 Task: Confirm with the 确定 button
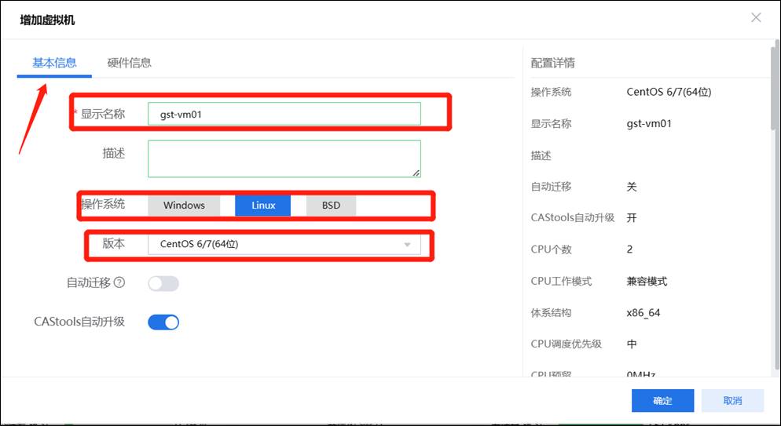click(662, 401)
